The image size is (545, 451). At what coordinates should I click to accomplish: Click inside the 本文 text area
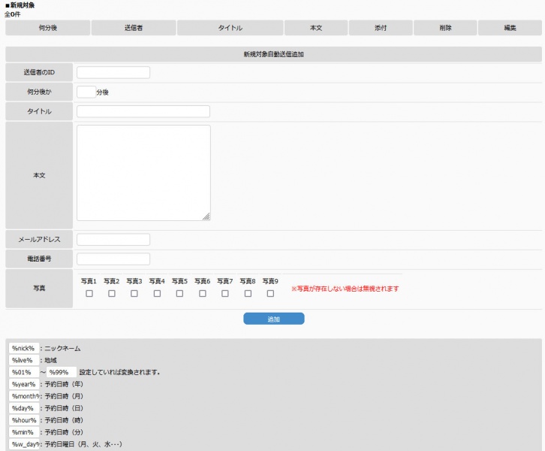[143, 173]
